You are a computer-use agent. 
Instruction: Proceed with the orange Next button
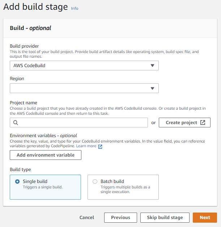[x=205, y=218]
